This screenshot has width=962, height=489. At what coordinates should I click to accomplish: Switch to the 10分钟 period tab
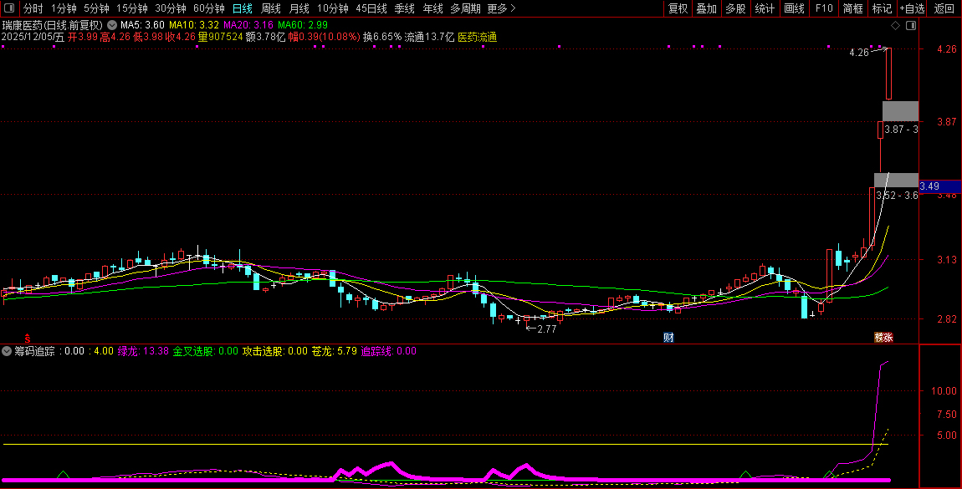coord(333,8)
